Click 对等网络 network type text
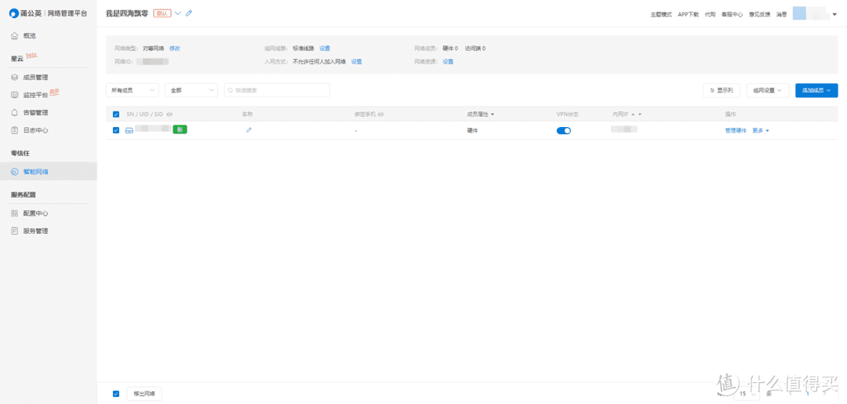The image size is (847, 404). (x=154, y=48)
